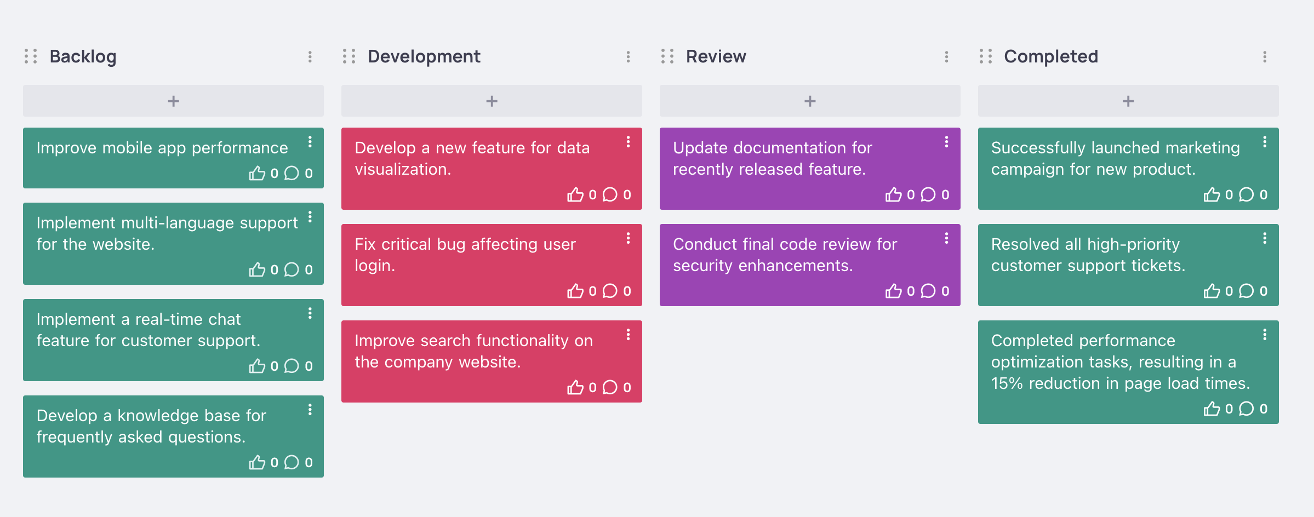The image size is (1314, 517).
Task: Open card menu on 'Implement a real-time chat feature'
Action: pyautogui.click(x=311, y=313)
